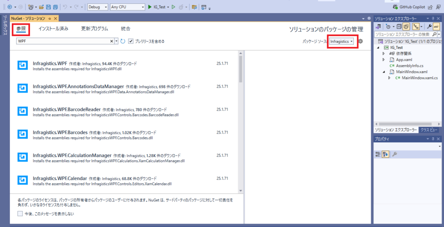Click the Send Feedback icon at top right
This screenshot has width=444, height=227.
pyautogui.click(x=438, y=7)
